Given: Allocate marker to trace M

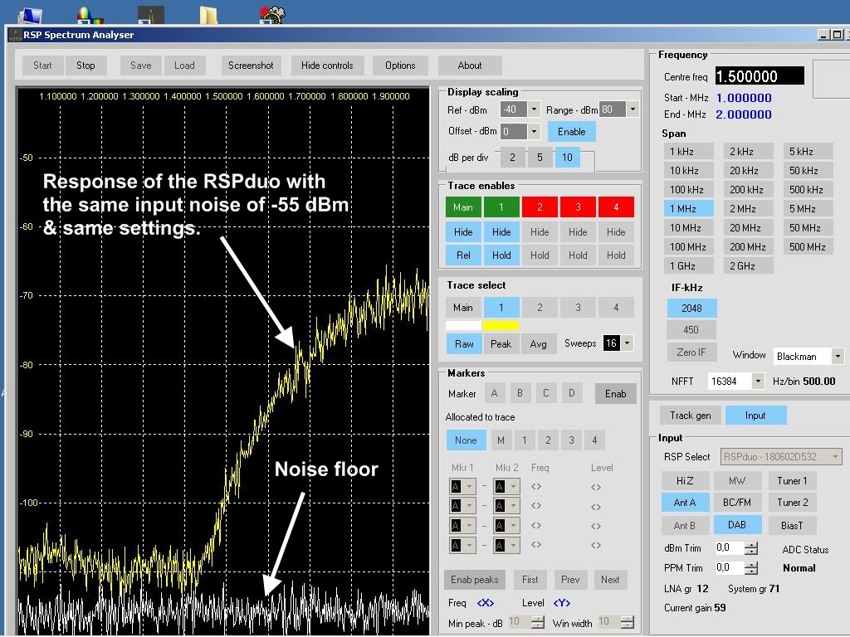Looking at the screenshot, I should click(x=501, y=440).
